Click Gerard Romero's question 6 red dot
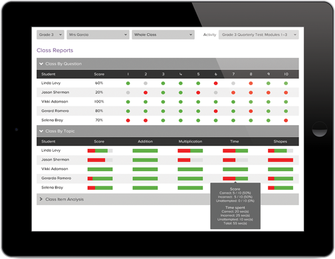 [215, 111]
